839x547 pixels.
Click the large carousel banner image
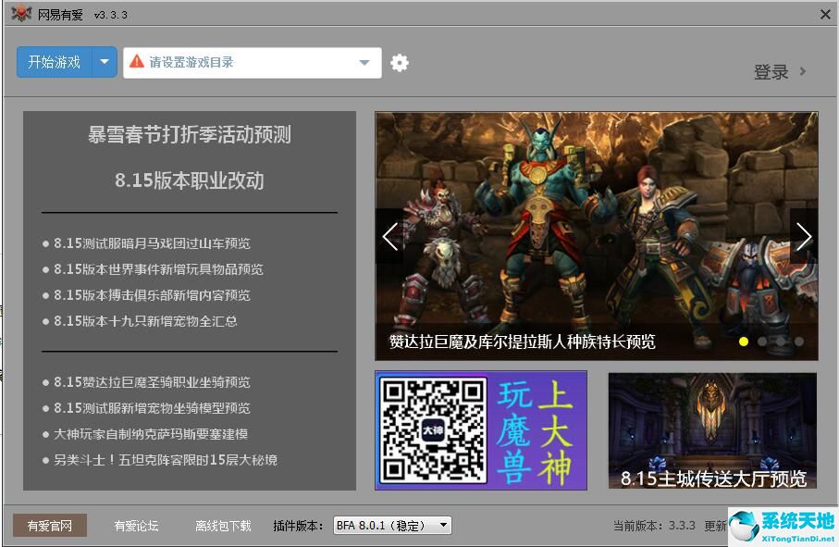(597, 236)
